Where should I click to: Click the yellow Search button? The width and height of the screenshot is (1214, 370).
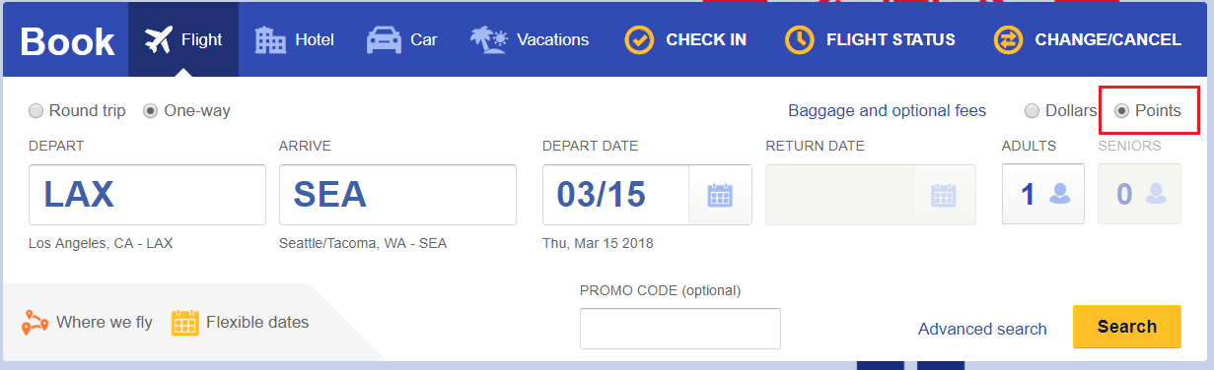(x=1126, y=327)
